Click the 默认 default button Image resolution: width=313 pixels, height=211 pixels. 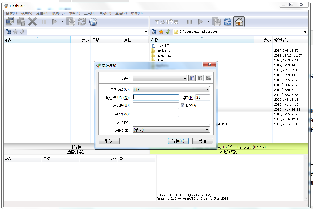coord(109,141)
